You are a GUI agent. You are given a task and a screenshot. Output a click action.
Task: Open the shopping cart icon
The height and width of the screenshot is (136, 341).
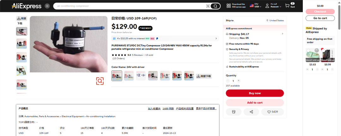pyautogui.click(x=287, y=6)
